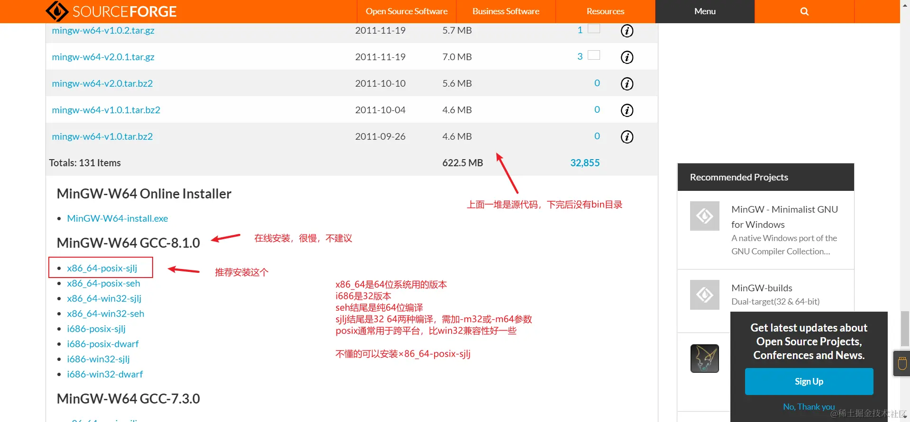This screenshot has height=422, width=910.
Task: Download mingw-w64-v2.0.1.tar.gz
Action: 103,57
